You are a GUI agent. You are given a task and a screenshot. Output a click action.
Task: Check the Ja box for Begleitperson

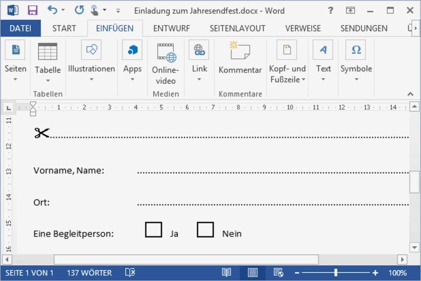pos(154,230)
